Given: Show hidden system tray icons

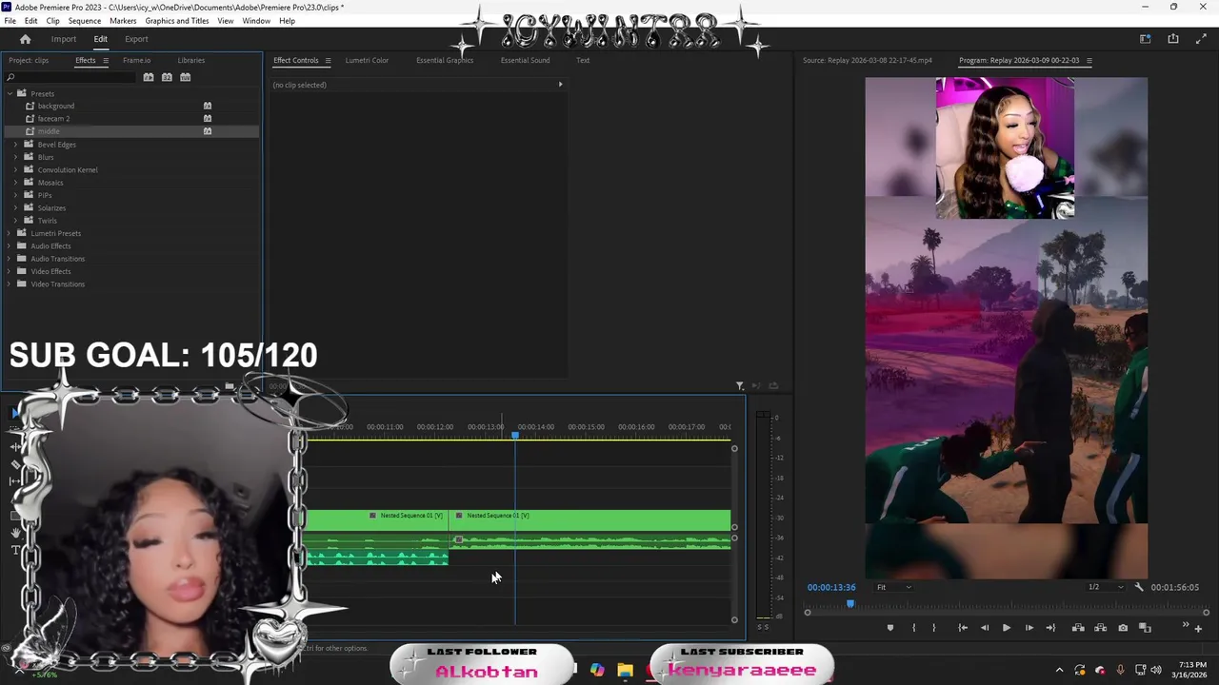Looking at the screenshot, I should click(x=1059, y=670).
